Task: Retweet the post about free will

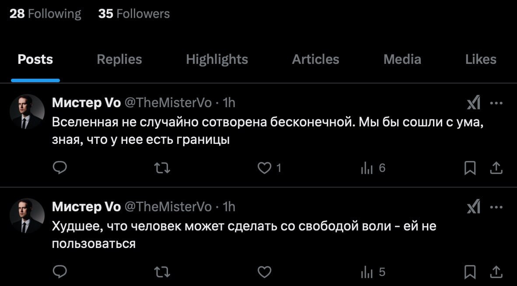Action: [162, 272]
